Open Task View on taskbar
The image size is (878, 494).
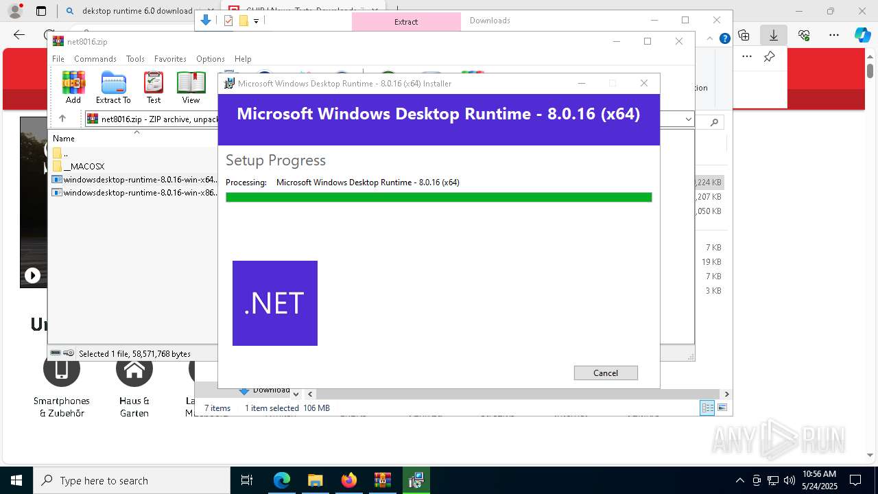pyautogui.click(x=247, y=480)
